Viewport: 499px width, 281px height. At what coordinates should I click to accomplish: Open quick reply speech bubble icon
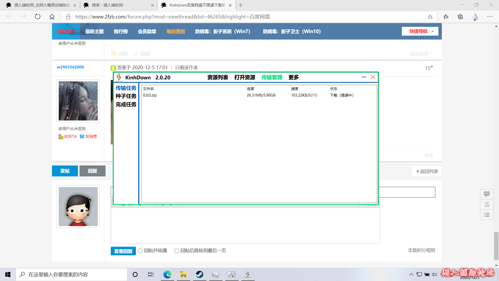pyautogui.click(x=487, y=194)
